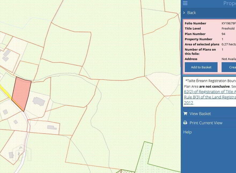The width and height of the screenshot is (236, 173).
Task: Click the Address label
Action: [191, 59]
